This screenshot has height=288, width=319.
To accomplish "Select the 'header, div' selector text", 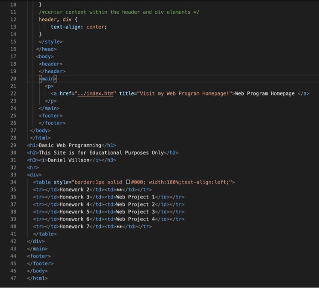I will tap(55, 20).
